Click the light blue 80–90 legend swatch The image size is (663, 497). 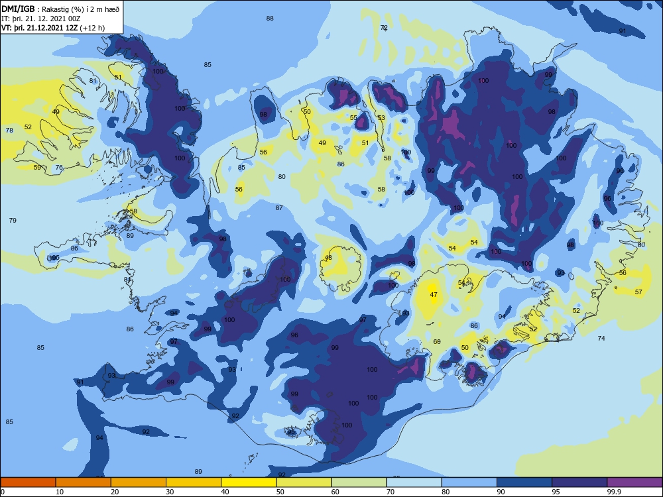pyautogui.click(x=469, y=482)
